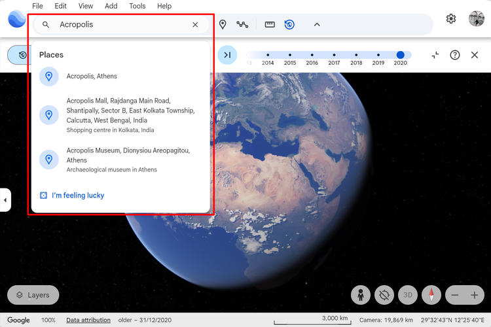Image resolution: width=491 pixels, height=327 pixels.
Task: Clear the Acropolis search text
Action: click(195, 25)
